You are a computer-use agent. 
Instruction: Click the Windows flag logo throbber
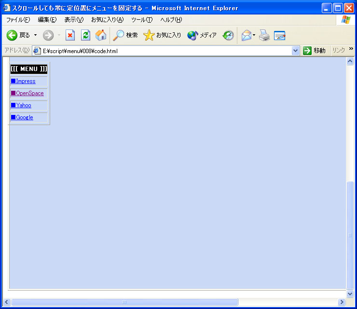coord(345,20)
